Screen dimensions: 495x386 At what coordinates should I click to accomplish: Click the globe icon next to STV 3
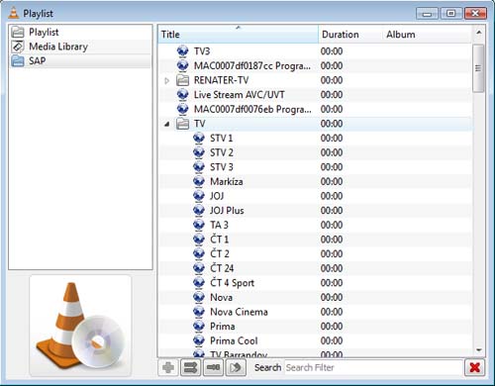pos(199,167)
